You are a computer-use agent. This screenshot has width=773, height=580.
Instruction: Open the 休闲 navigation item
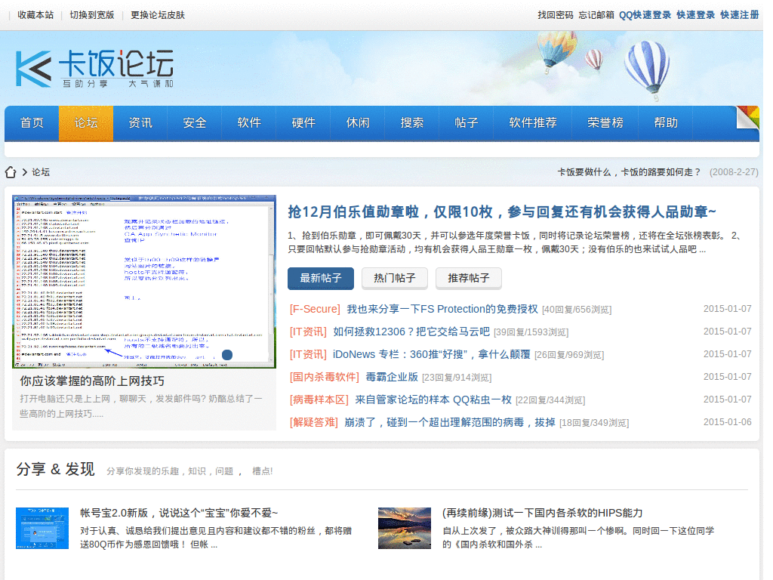(x=357, y=123)
